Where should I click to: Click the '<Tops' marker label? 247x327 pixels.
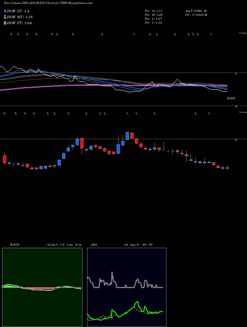pyautogui.click(x=243, y=33)
